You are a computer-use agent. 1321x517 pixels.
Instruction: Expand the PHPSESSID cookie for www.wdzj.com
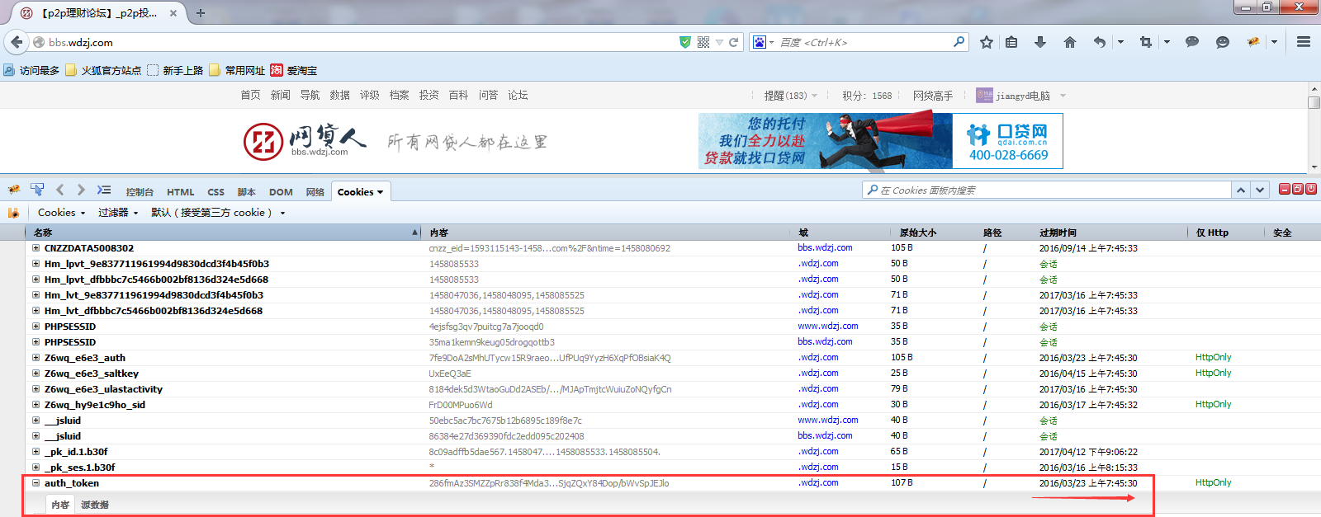36,327
